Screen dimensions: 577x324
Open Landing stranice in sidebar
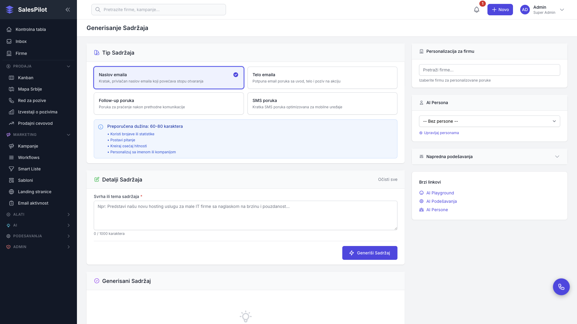pyautogui.click(x=35, y=192)
